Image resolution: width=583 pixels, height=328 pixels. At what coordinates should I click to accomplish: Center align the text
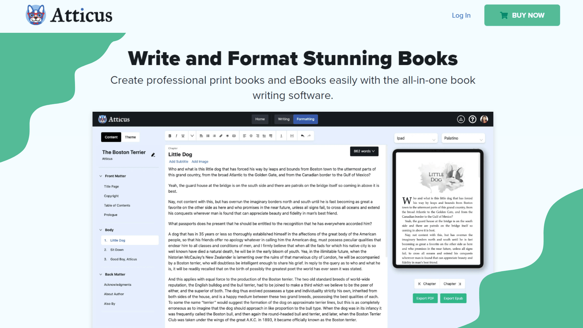[x=251, y=136]
